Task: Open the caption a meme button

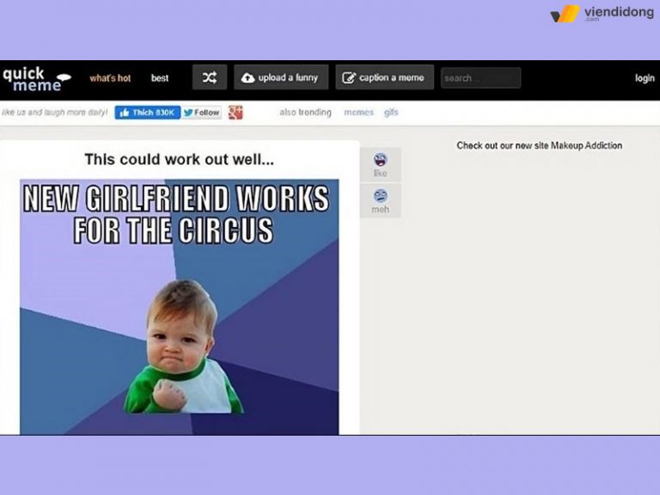Action: click(x=384, y=78)
